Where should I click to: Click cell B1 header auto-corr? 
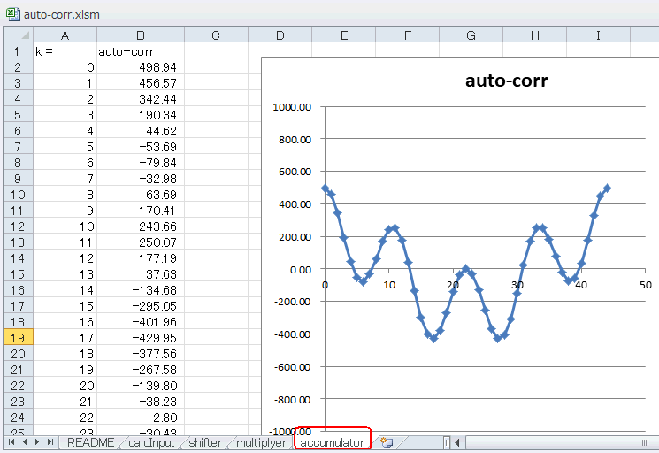click(141, 50)
